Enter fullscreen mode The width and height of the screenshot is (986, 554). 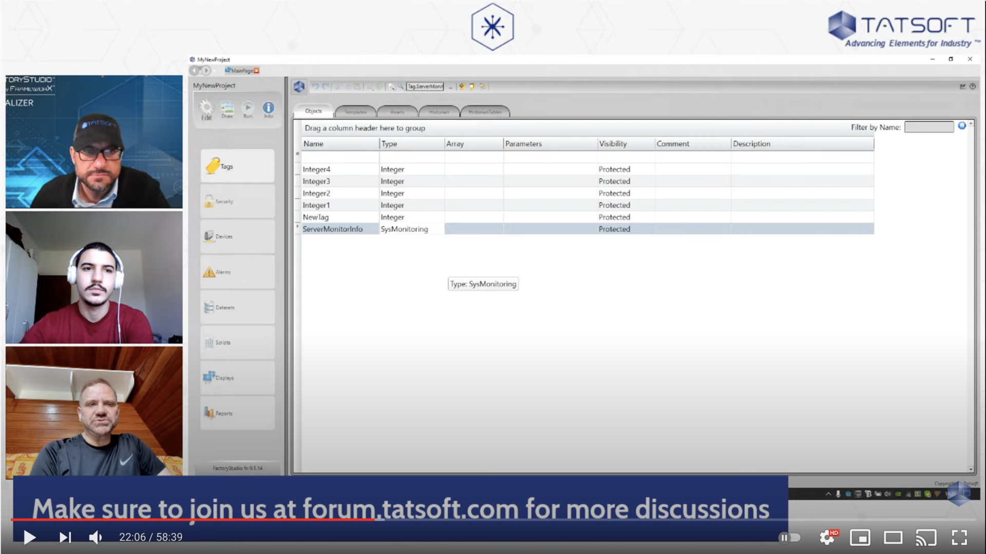tap(959, 537)
